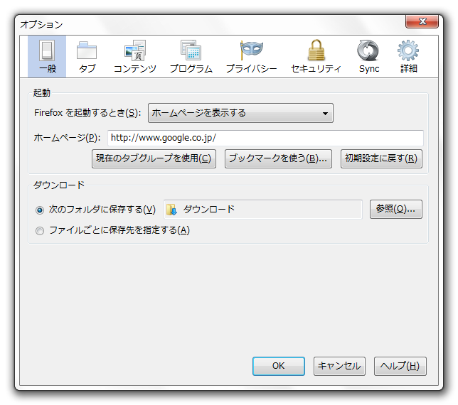Expand the Firefox を起動するとき dropdown
Viewport: 458px width, 405px height.
tap(240, 113)
